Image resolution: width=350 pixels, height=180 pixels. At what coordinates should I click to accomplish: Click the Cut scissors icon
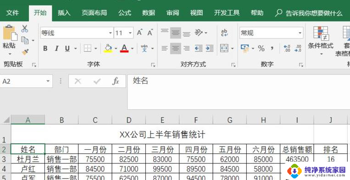point(25,28)
